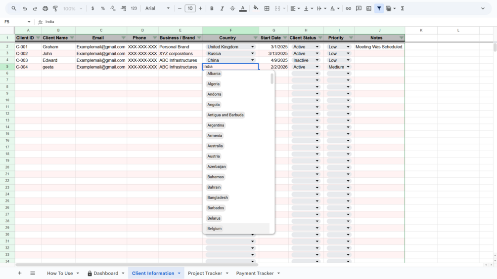
Task: Open horizontal align options
Action: coord(295,8)
